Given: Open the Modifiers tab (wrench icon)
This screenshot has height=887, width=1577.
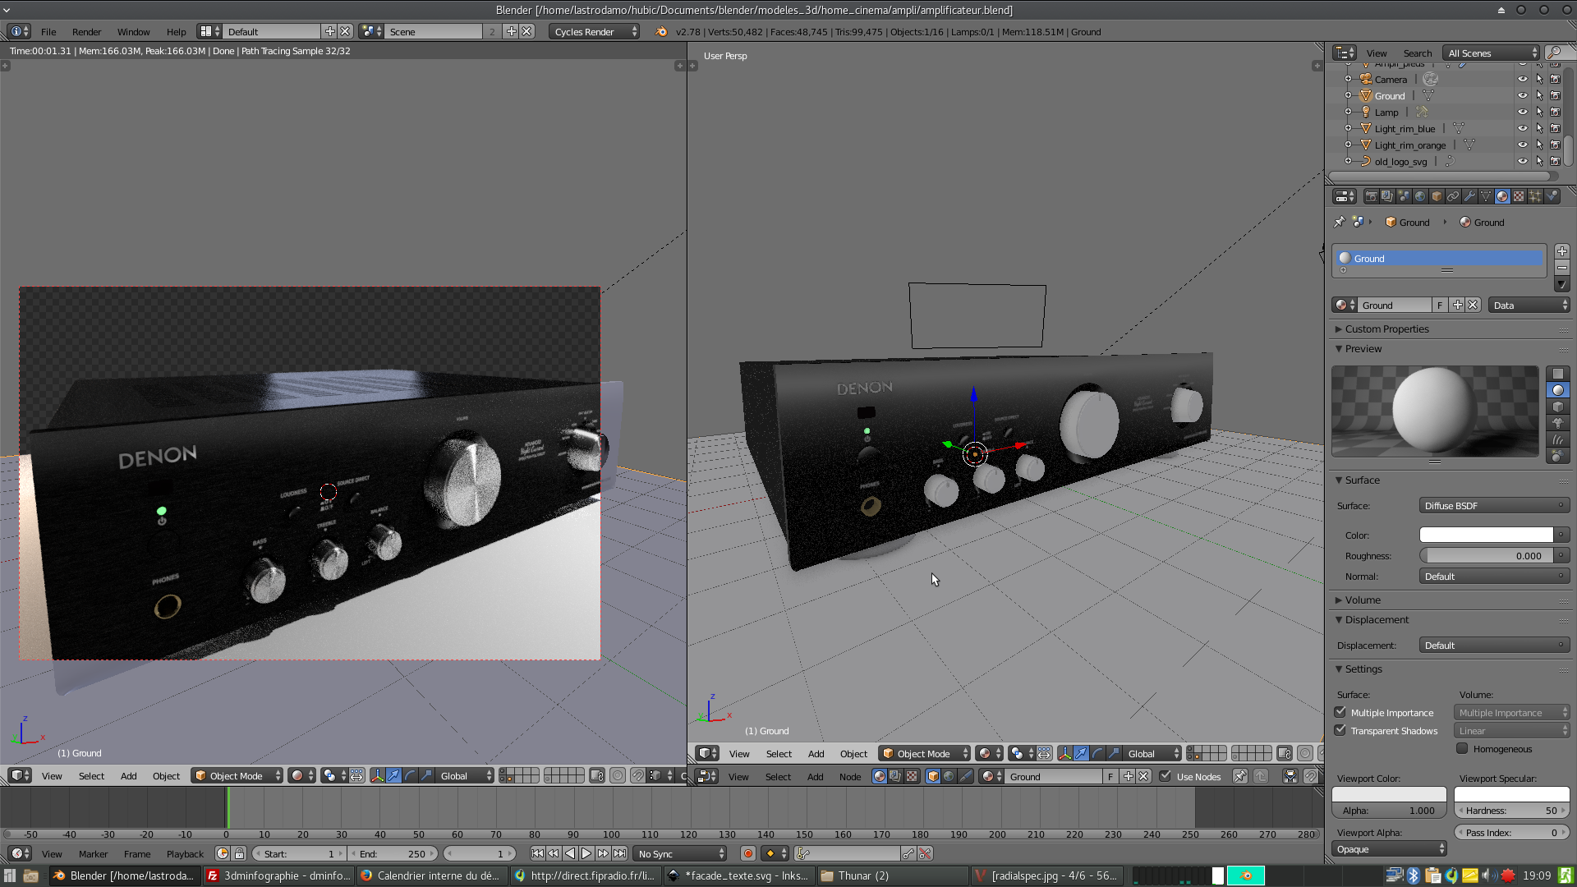Looking at the screenshot, I should pyautogui.click(x=1469, y=196).
